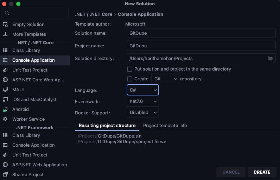Browse for solution directory folder icon

click(x=270, y=59)
